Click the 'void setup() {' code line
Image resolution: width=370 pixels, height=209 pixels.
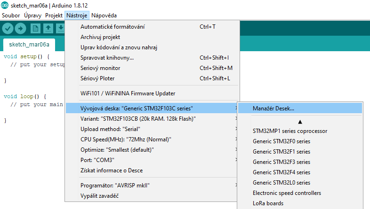[x=27, y=57]
